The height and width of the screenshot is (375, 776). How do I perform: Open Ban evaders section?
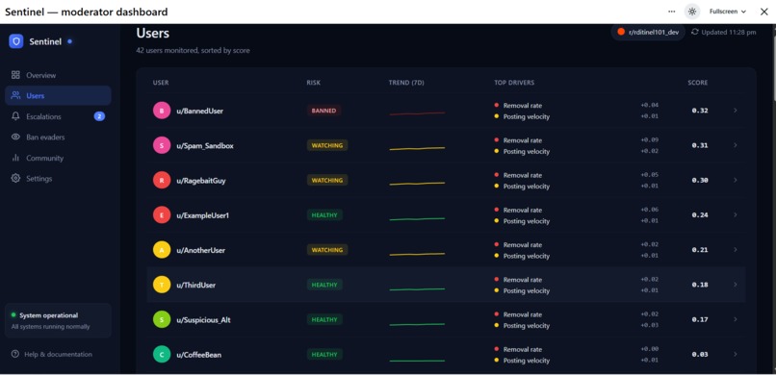pos(59,137)
